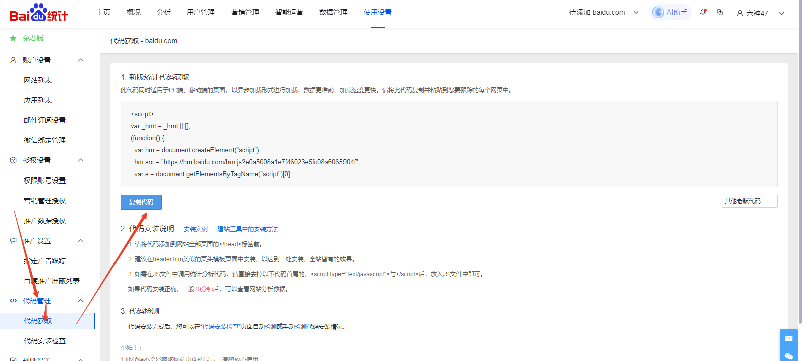803x361 pixels.
Task: Open the 六神47 account dropdown
Action: coord(761,13)
